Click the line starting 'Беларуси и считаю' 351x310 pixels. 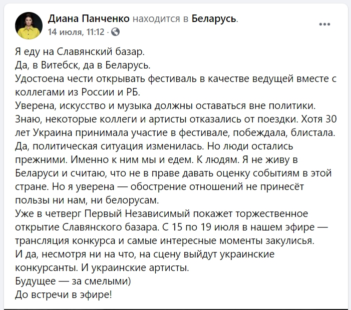click(x=173, y=173)
